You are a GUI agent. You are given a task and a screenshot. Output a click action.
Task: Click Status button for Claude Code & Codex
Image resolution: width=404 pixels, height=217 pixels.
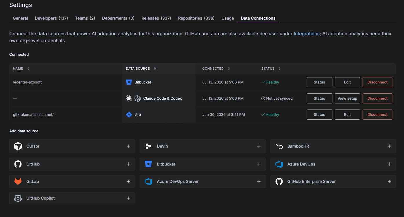coord(319,98)
